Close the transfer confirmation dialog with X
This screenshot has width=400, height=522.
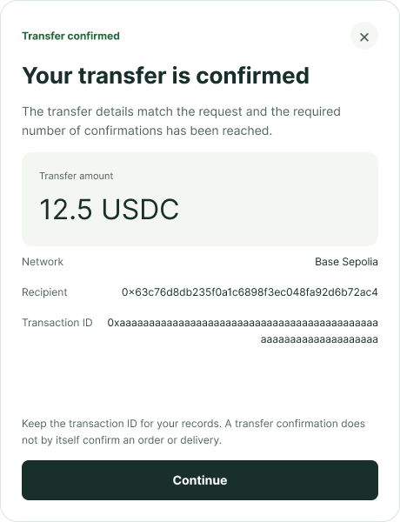click(x=364, y=36)
